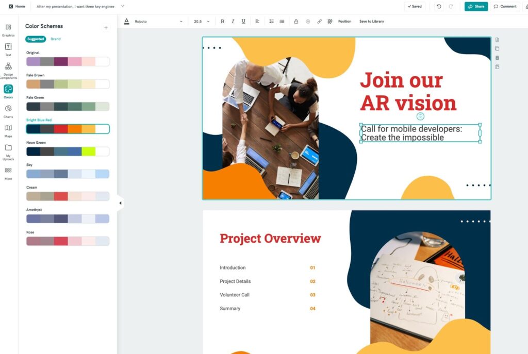Open the Graphics panel in the sidebar
528x354 pixels.
click(x=8, y=30)
